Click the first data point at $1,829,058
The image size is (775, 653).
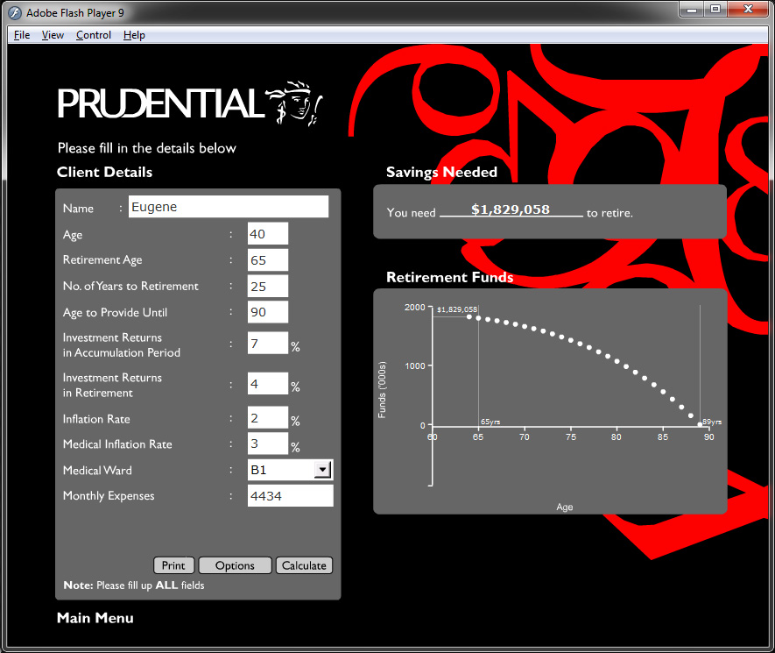[469, 316]
